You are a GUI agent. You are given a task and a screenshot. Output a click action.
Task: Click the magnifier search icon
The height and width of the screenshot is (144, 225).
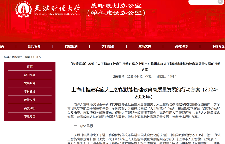[x=220, y=2]
